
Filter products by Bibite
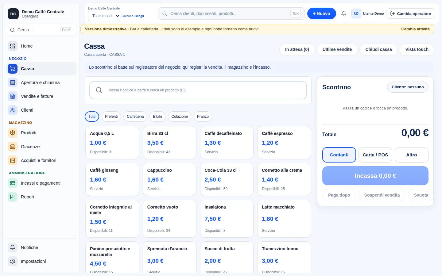click(157, 117)
